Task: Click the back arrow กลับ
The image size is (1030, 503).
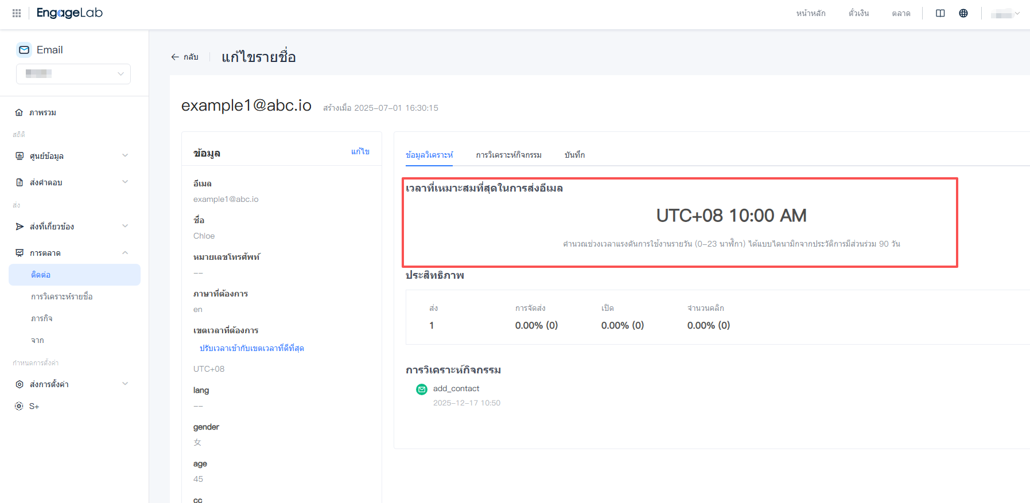Action: [x=184, y=57]
